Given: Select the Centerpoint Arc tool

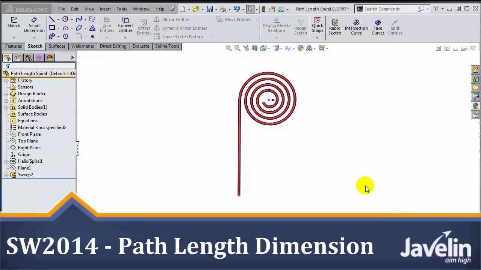Looking at the screenshot, I should tap(65, 28).
